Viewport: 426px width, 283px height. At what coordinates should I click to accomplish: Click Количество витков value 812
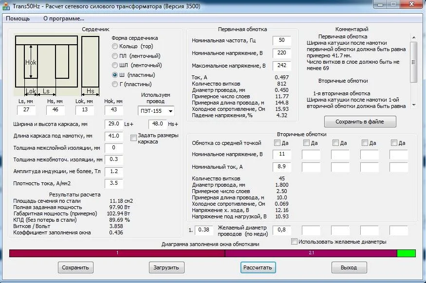pos(282,84)
